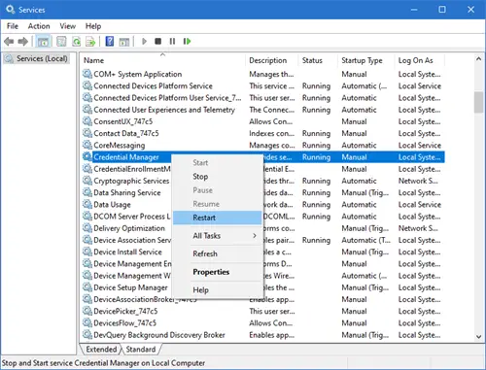
Task: Sort by the Status column header
Action: tap(318, 60)
